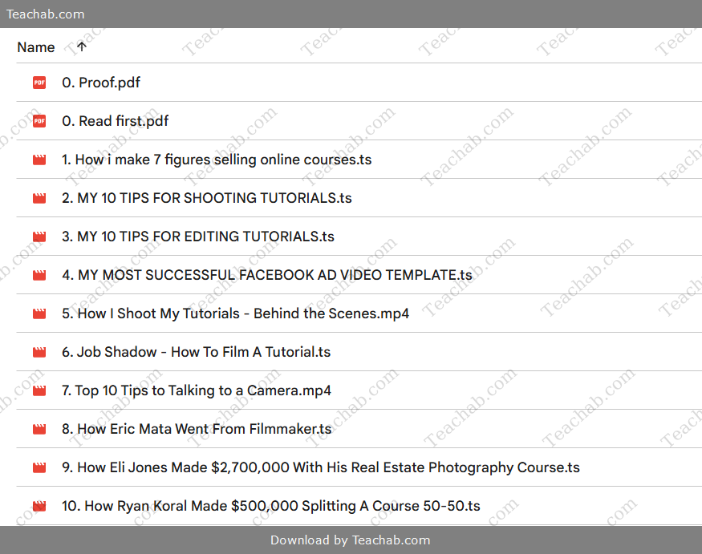Click video icon for Talking to a Camera.mp4

coord(39,390)
